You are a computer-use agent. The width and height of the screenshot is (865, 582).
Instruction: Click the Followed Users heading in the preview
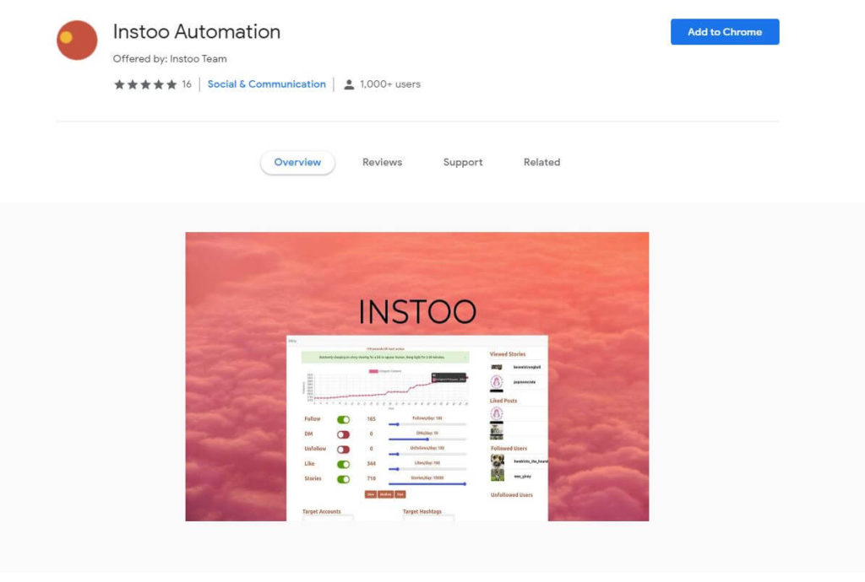tap(509, 448)
